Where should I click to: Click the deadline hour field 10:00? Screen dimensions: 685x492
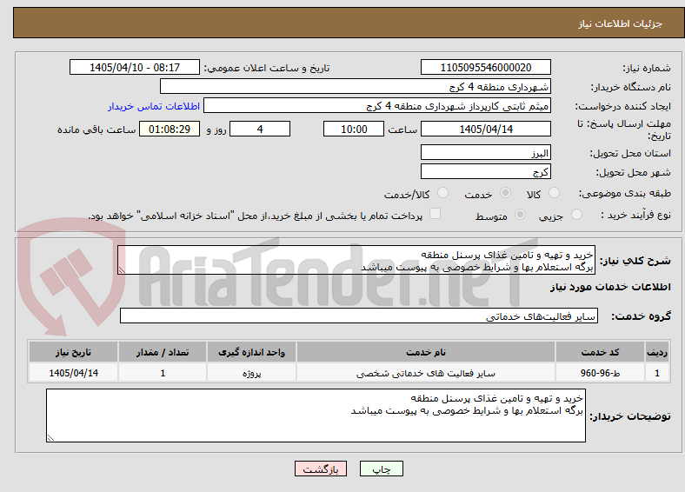click(x=354, y=129)
